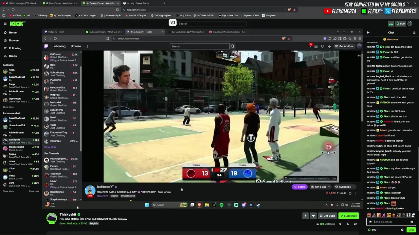
Task: Click Gift Subs for Thiskyskii
Action: pos(327,216)
